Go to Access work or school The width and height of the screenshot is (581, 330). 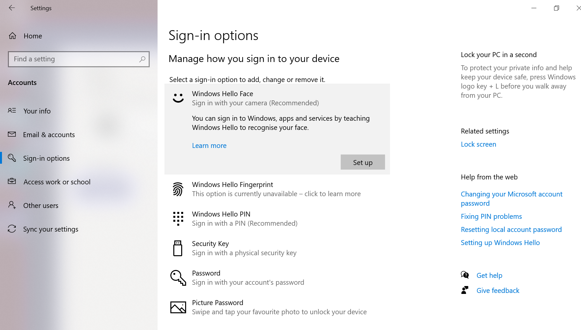[56, 182]
